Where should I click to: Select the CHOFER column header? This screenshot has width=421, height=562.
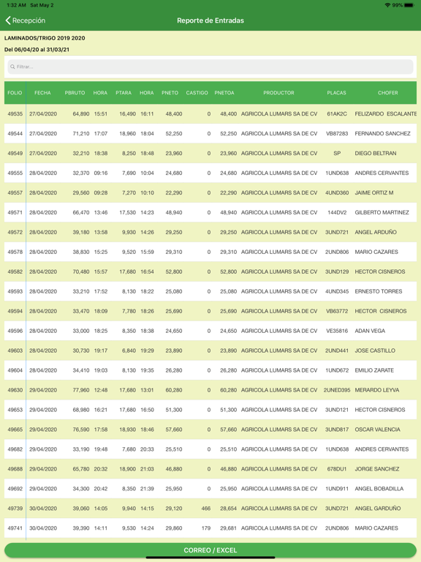388,92
